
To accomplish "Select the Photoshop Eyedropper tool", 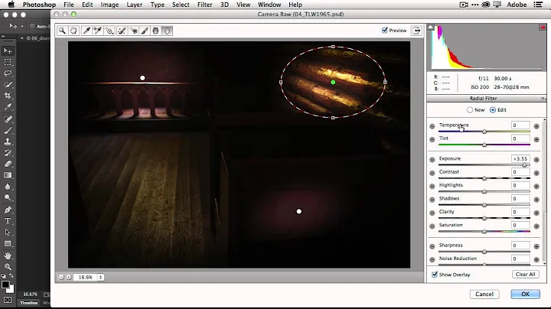I will tap(8, 107).
